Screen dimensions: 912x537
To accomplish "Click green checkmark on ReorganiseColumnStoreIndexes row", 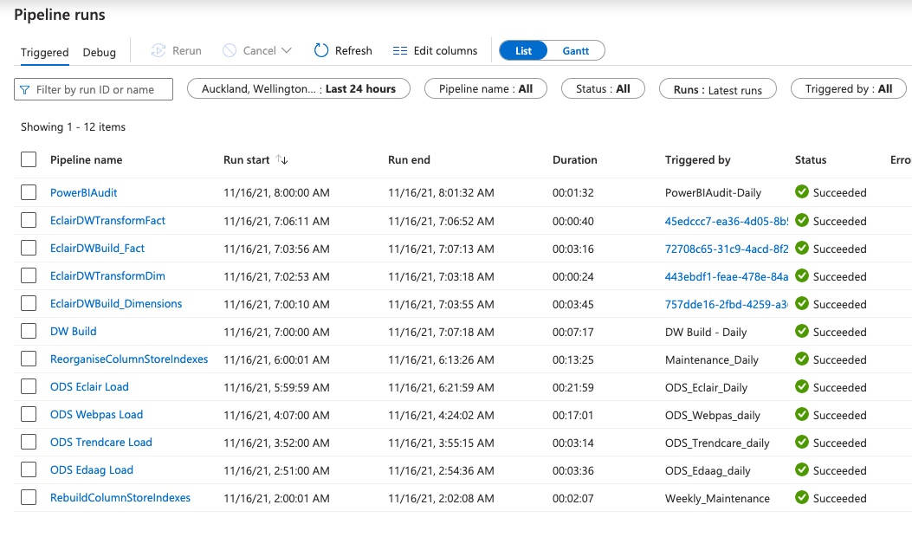I will tap(802, 359).
